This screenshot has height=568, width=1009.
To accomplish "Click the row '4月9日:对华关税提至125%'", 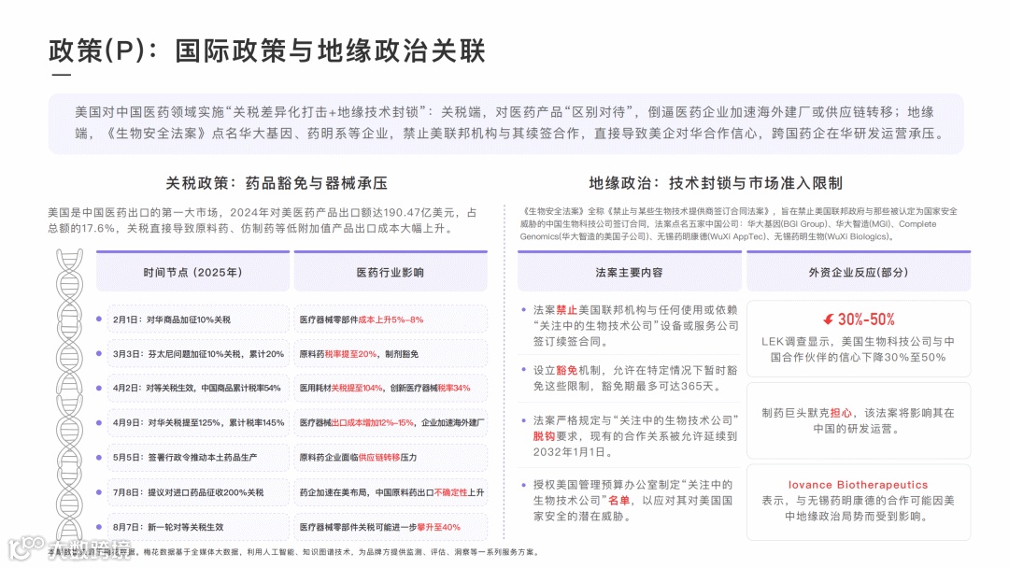I will pos(198,422).
